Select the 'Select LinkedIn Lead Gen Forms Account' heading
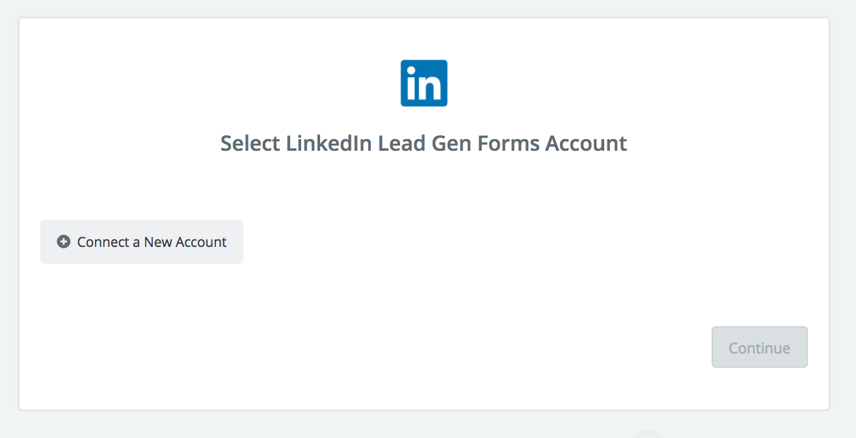The height and width of the screenshot is (438, 856). [424, 143]
